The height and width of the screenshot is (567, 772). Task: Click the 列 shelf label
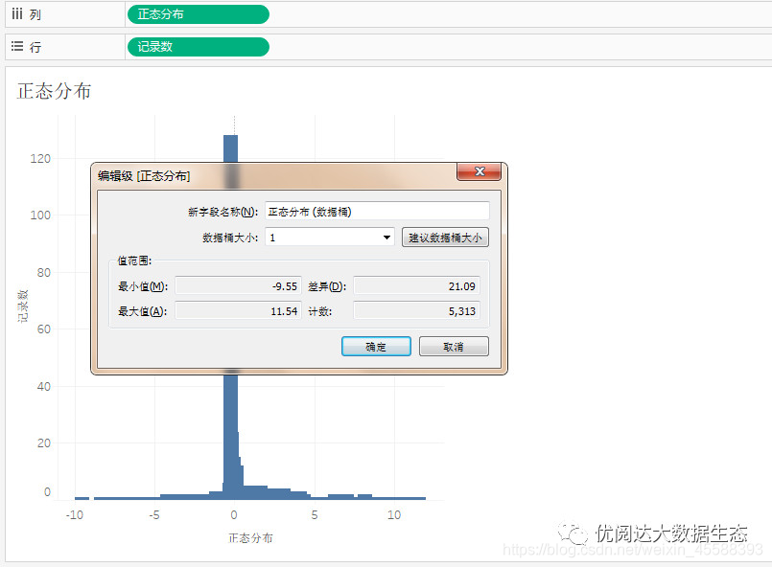tap(35, 14)
